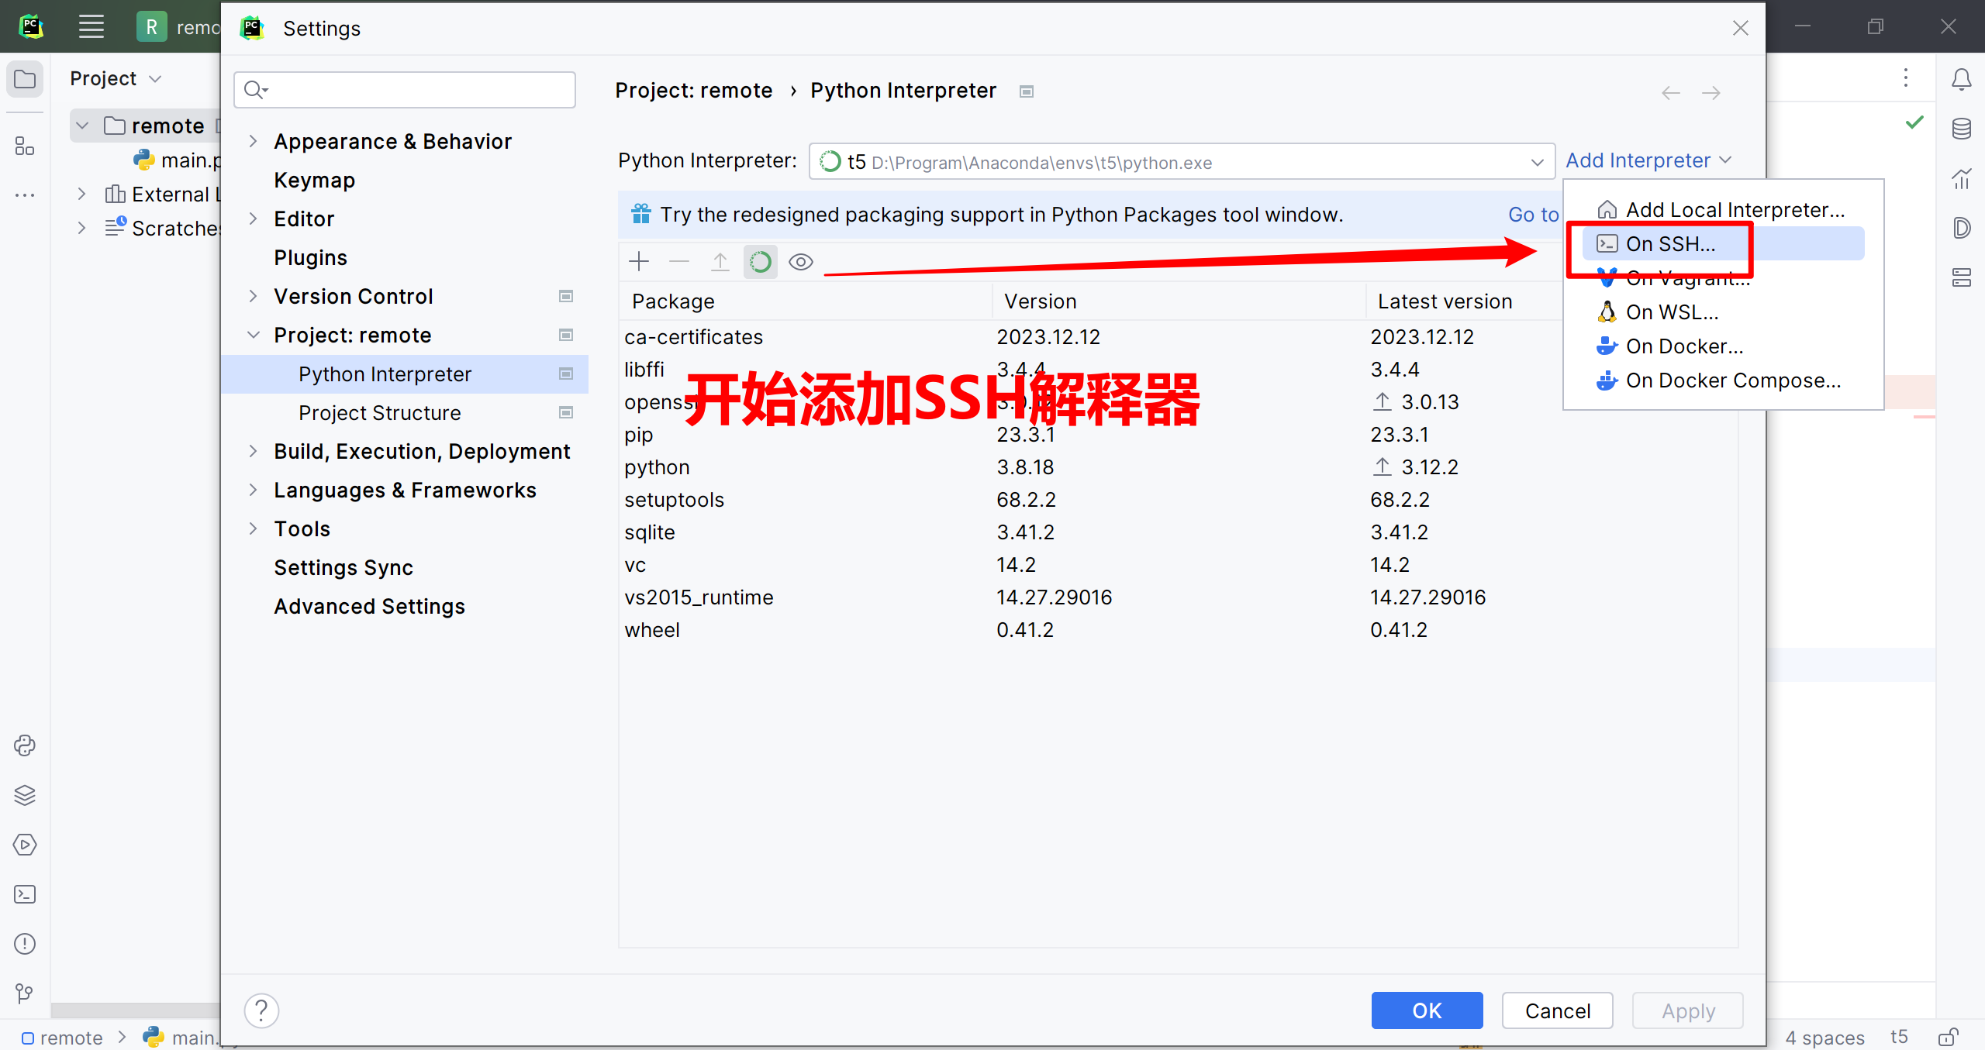Open Keymap settings page

tap(314, 180)
